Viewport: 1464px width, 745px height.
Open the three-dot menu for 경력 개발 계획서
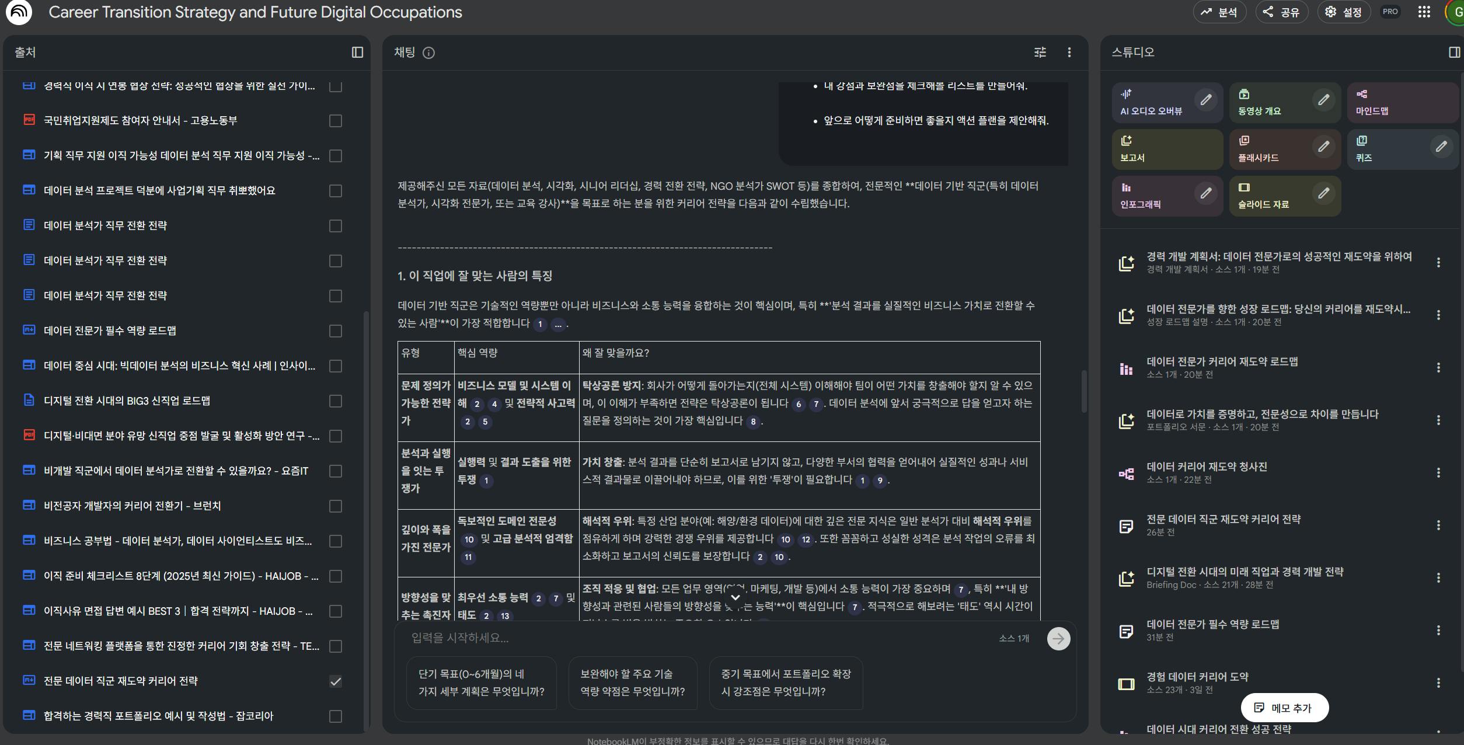coord(1438,262)
